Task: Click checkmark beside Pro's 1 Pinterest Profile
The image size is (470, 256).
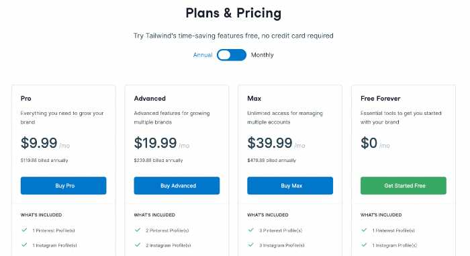Action: point(24,230)
